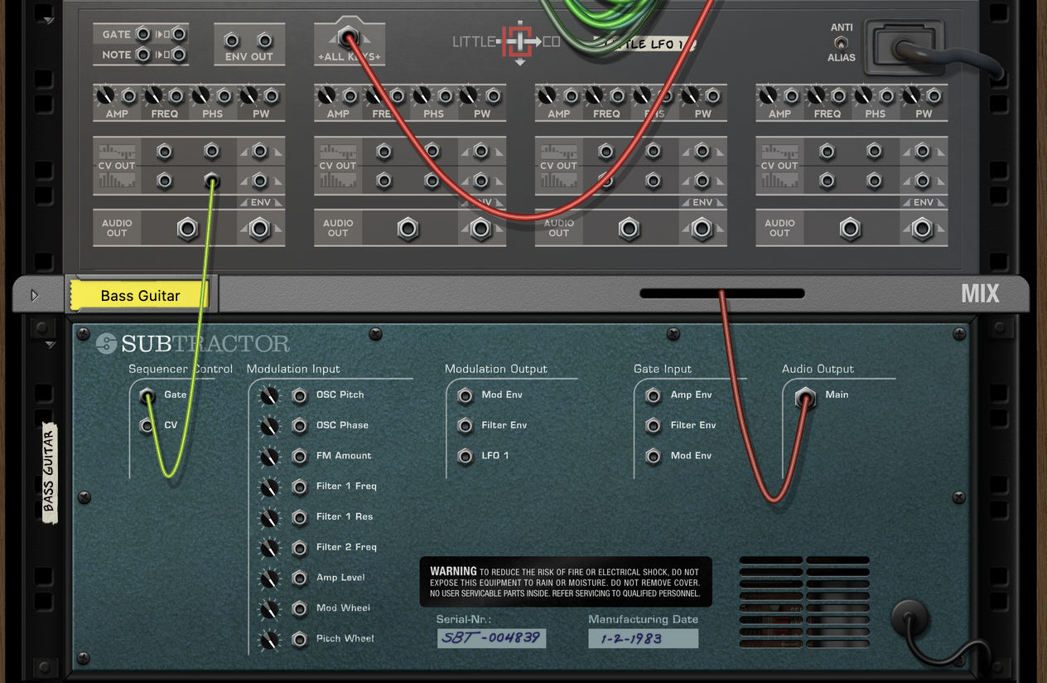Click the manufacturing date 1-2-1983
The height and width of the screenshot is (683, 1047).
pos(643,638)
